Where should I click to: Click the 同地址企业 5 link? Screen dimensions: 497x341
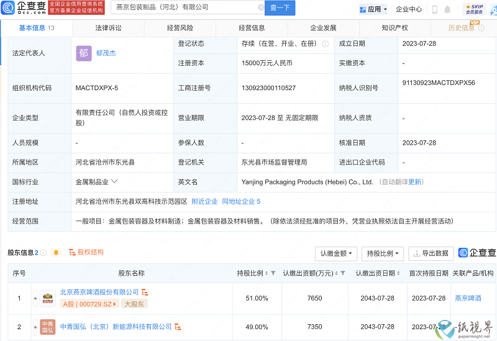(241, 202)
